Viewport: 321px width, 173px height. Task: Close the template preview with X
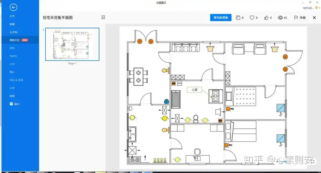coord(314,18)
